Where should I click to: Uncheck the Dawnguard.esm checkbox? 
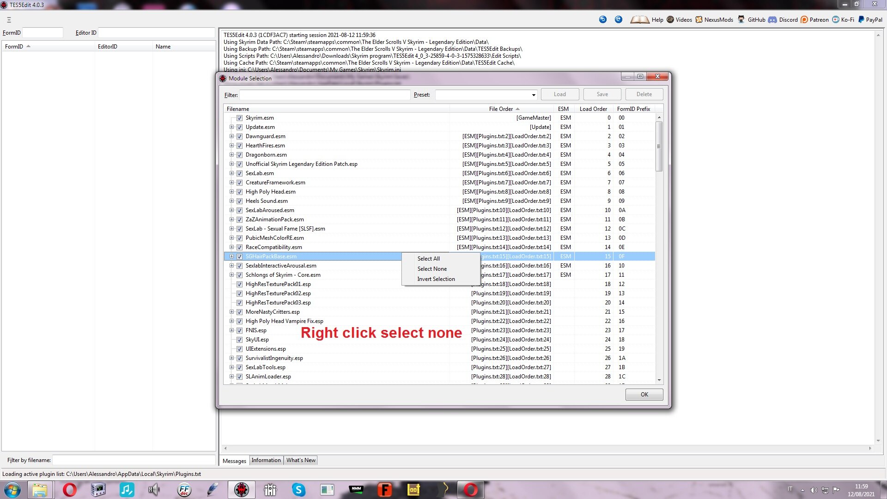tap(239, 136)
